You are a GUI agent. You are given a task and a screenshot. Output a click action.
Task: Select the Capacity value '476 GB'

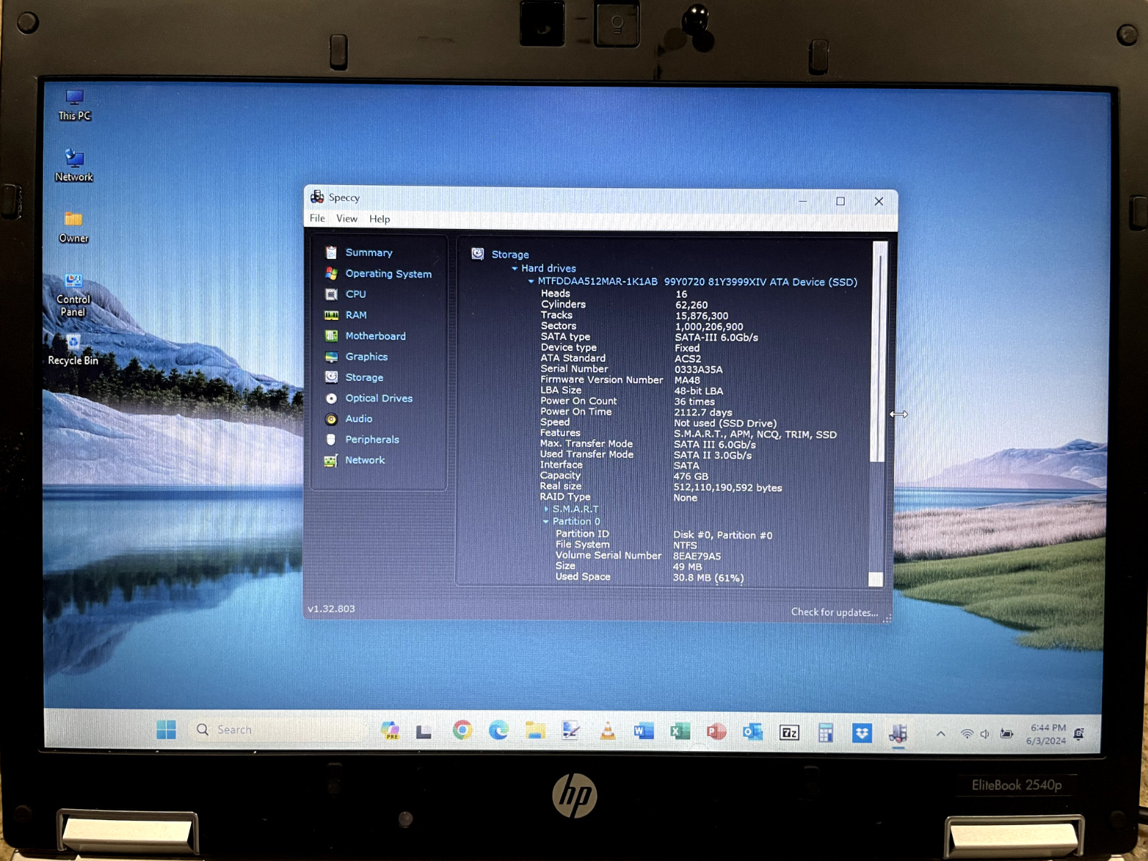[690, 476]
